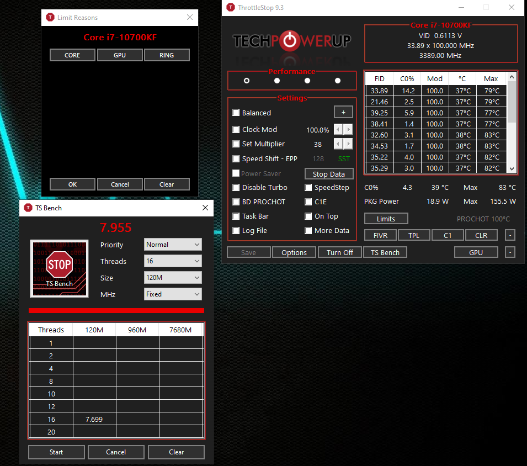Click Cancel in Limit Reasons

120,184
